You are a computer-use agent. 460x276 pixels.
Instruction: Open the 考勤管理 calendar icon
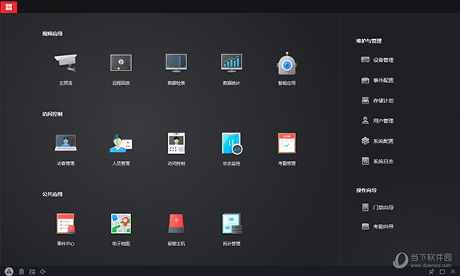[287, 143]
